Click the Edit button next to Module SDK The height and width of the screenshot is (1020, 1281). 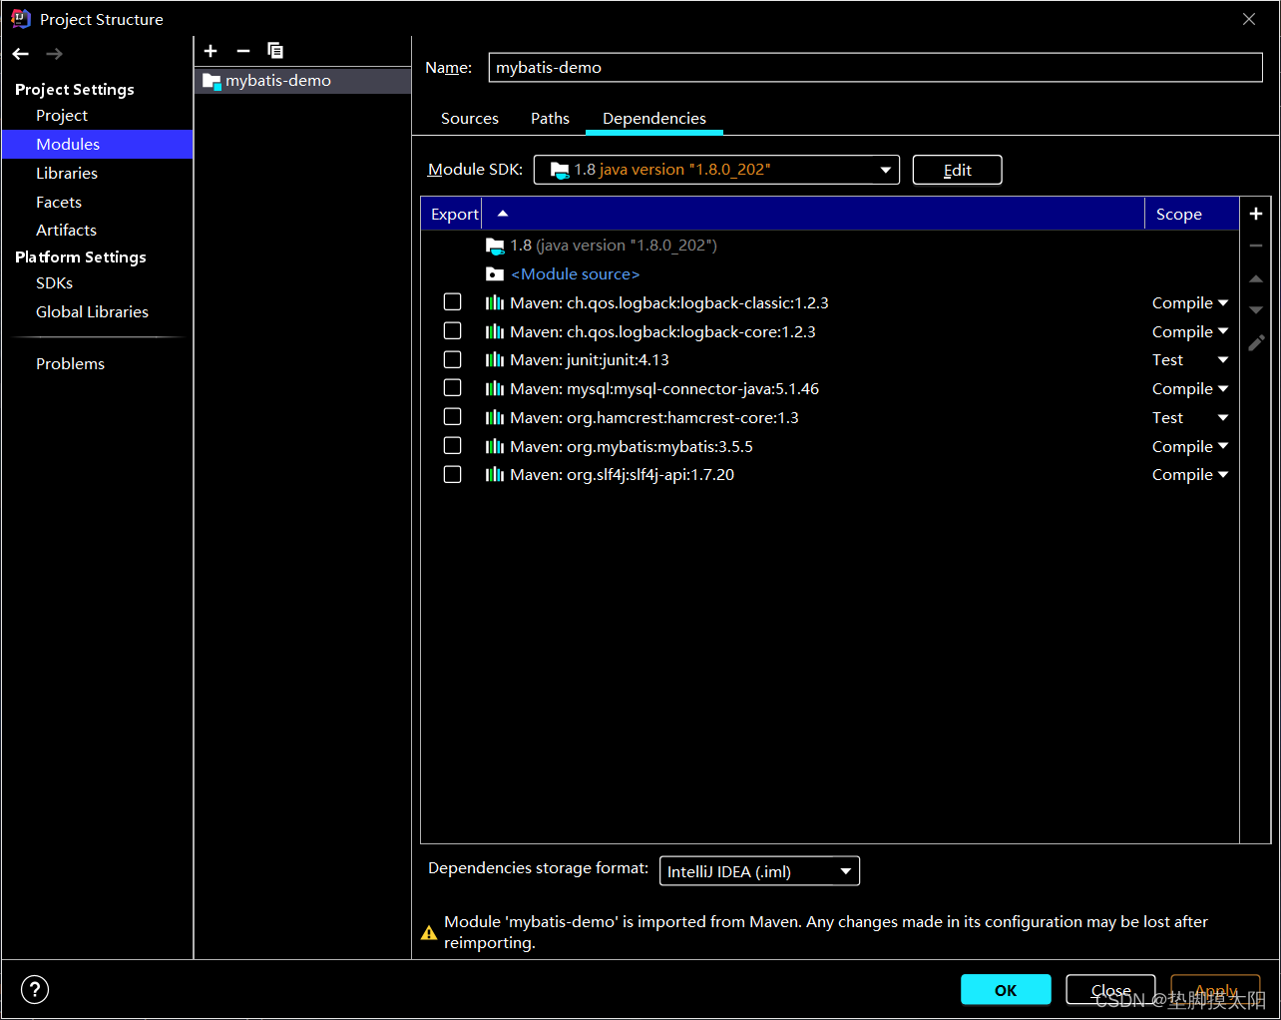(956, 170)
